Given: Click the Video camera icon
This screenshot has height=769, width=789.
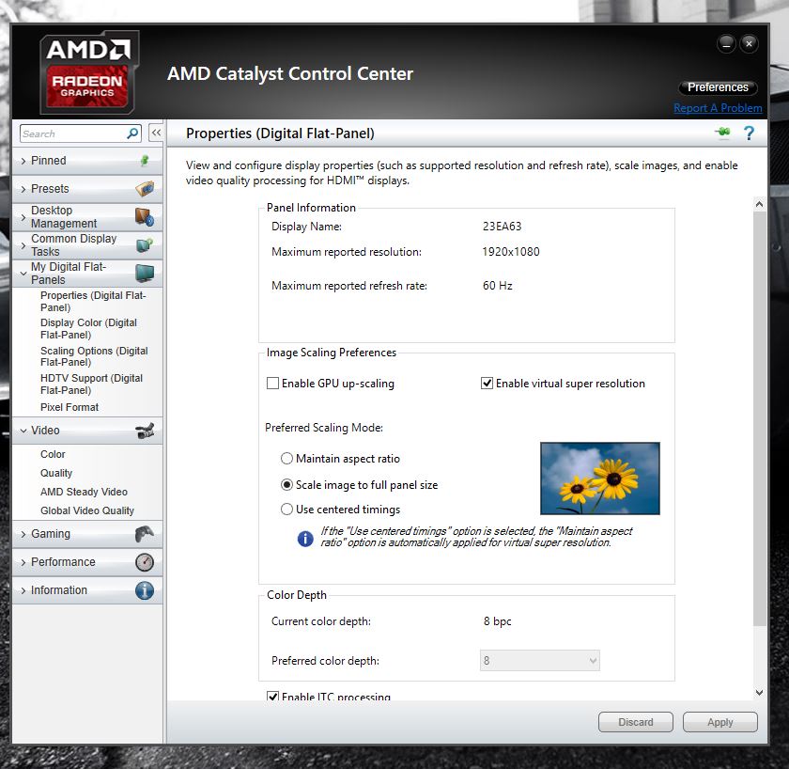Looking at the screenshot, I should pos(145,431).
